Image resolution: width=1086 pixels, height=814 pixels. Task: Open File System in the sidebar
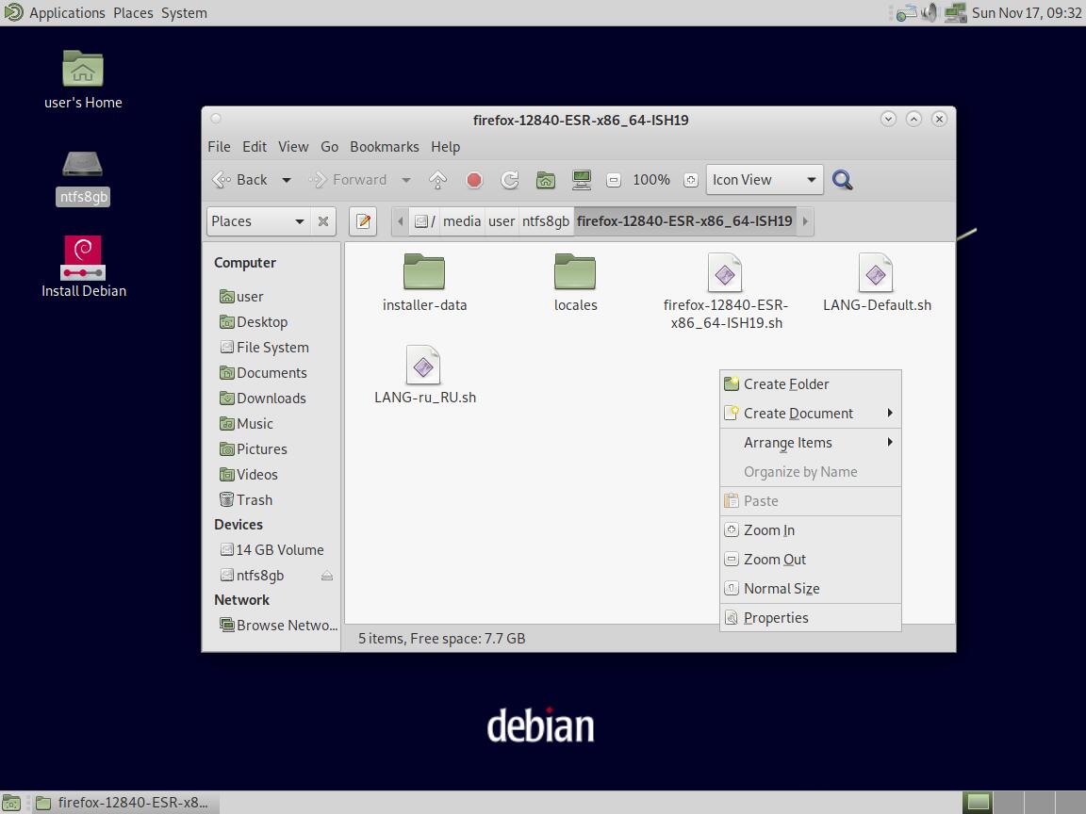tap(272, 348)
